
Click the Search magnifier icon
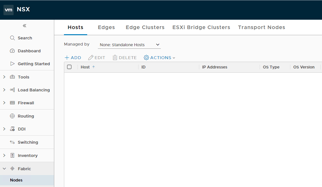click(12, 38)
